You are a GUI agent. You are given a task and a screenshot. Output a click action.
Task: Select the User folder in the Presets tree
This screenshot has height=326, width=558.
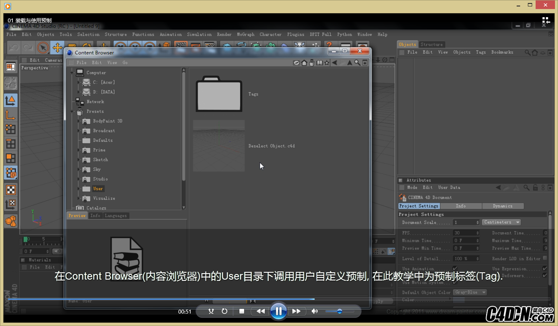[98, 189]
